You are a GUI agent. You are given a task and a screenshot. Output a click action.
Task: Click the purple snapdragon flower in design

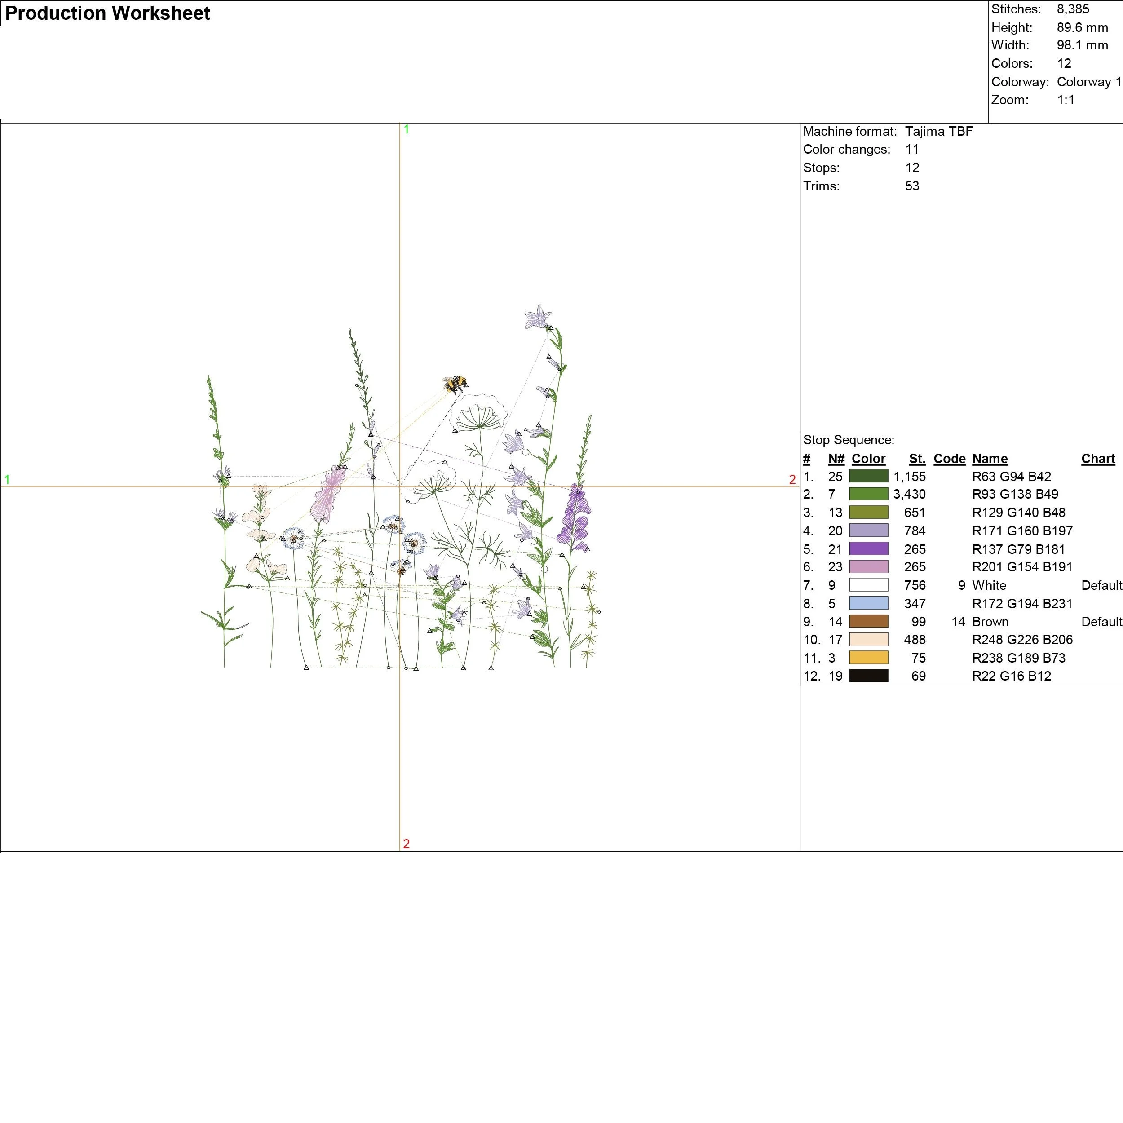click(x=574, y=519)
